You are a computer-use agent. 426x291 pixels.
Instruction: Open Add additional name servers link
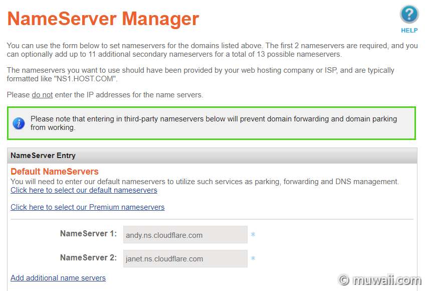(x=58, y=278)
